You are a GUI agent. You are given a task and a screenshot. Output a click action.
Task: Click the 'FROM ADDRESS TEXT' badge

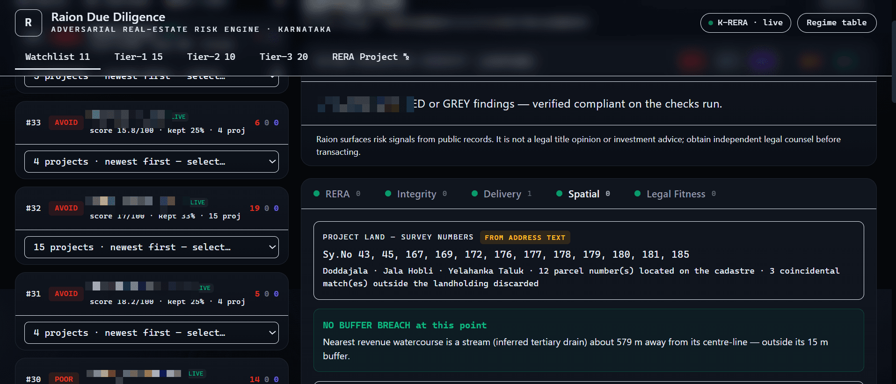525,238
